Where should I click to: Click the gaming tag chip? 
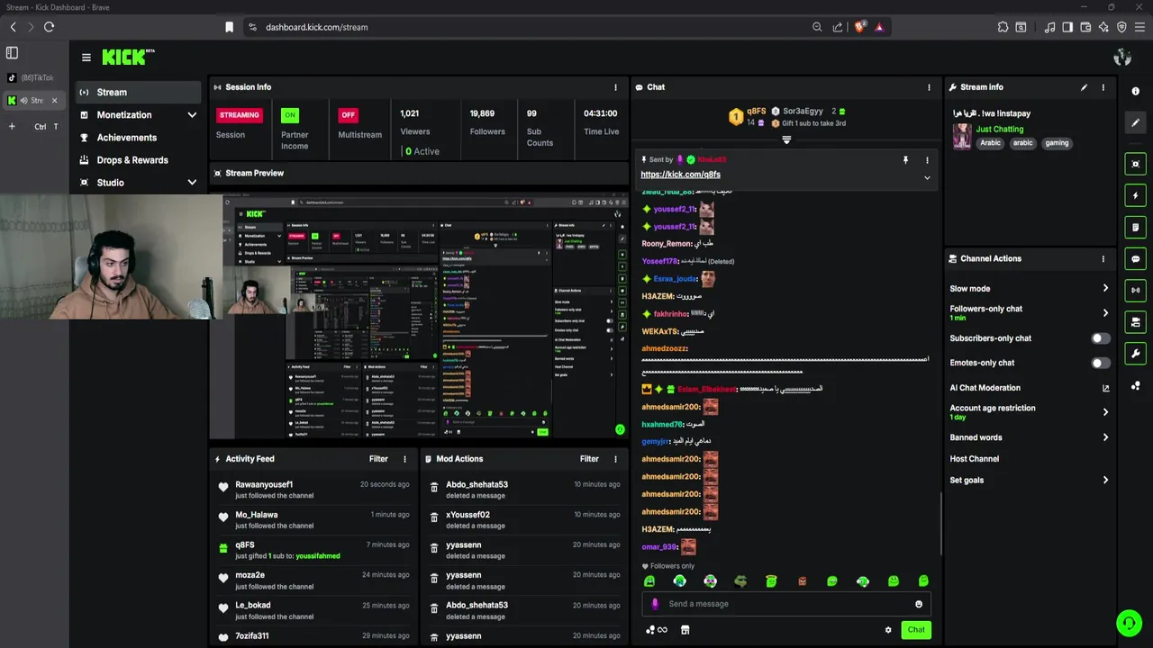[1057, 143]
